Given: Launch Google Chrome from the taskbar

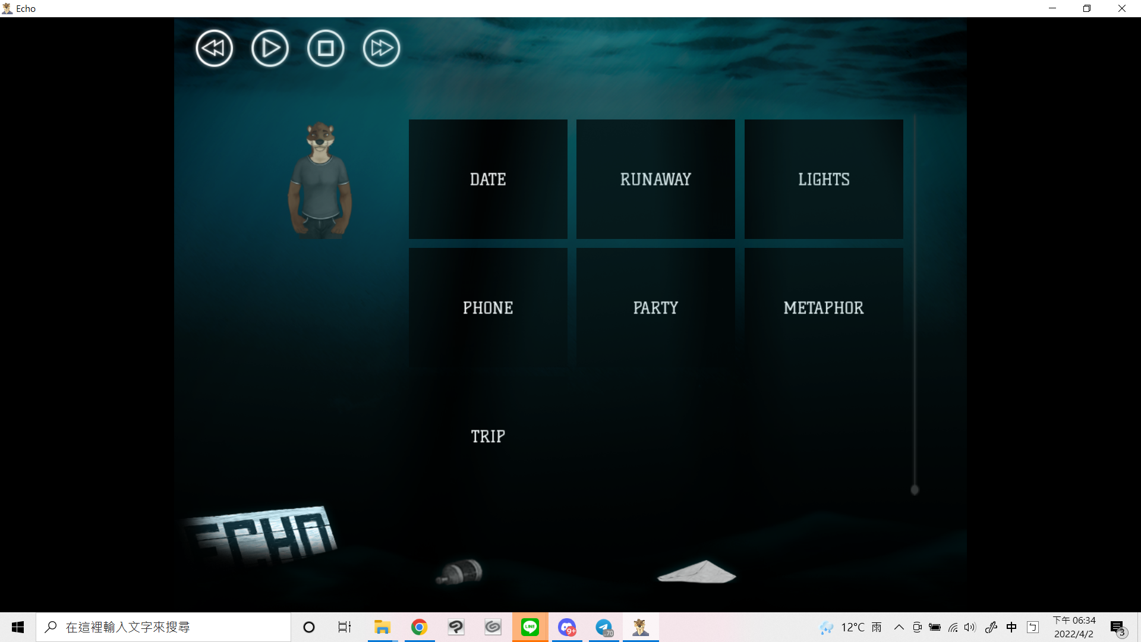Looking at the screenshot, I should tap(419, 627).
